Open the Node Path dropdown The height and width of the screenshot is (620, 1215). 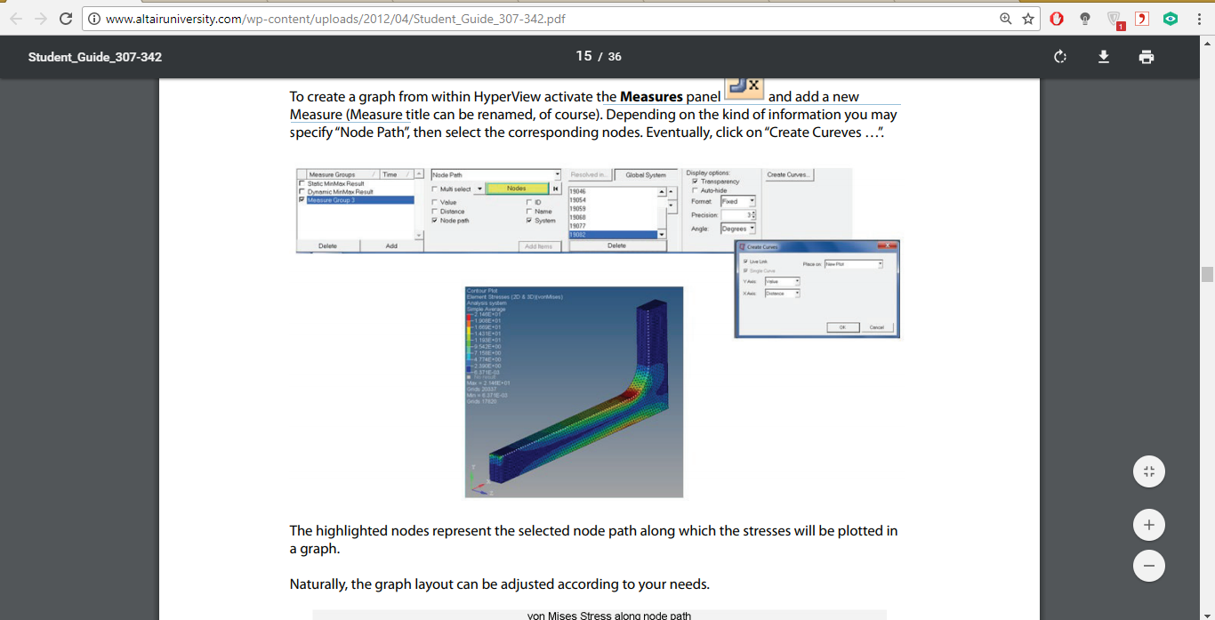click(555, 174)
